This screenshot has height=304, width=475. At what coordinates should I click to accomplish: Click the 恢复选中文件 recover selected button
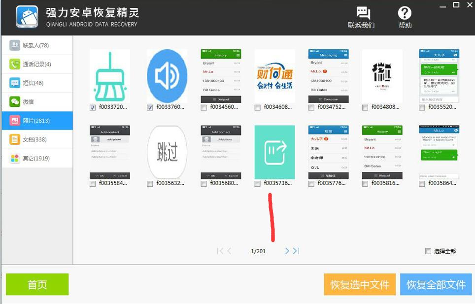[359, 284]
